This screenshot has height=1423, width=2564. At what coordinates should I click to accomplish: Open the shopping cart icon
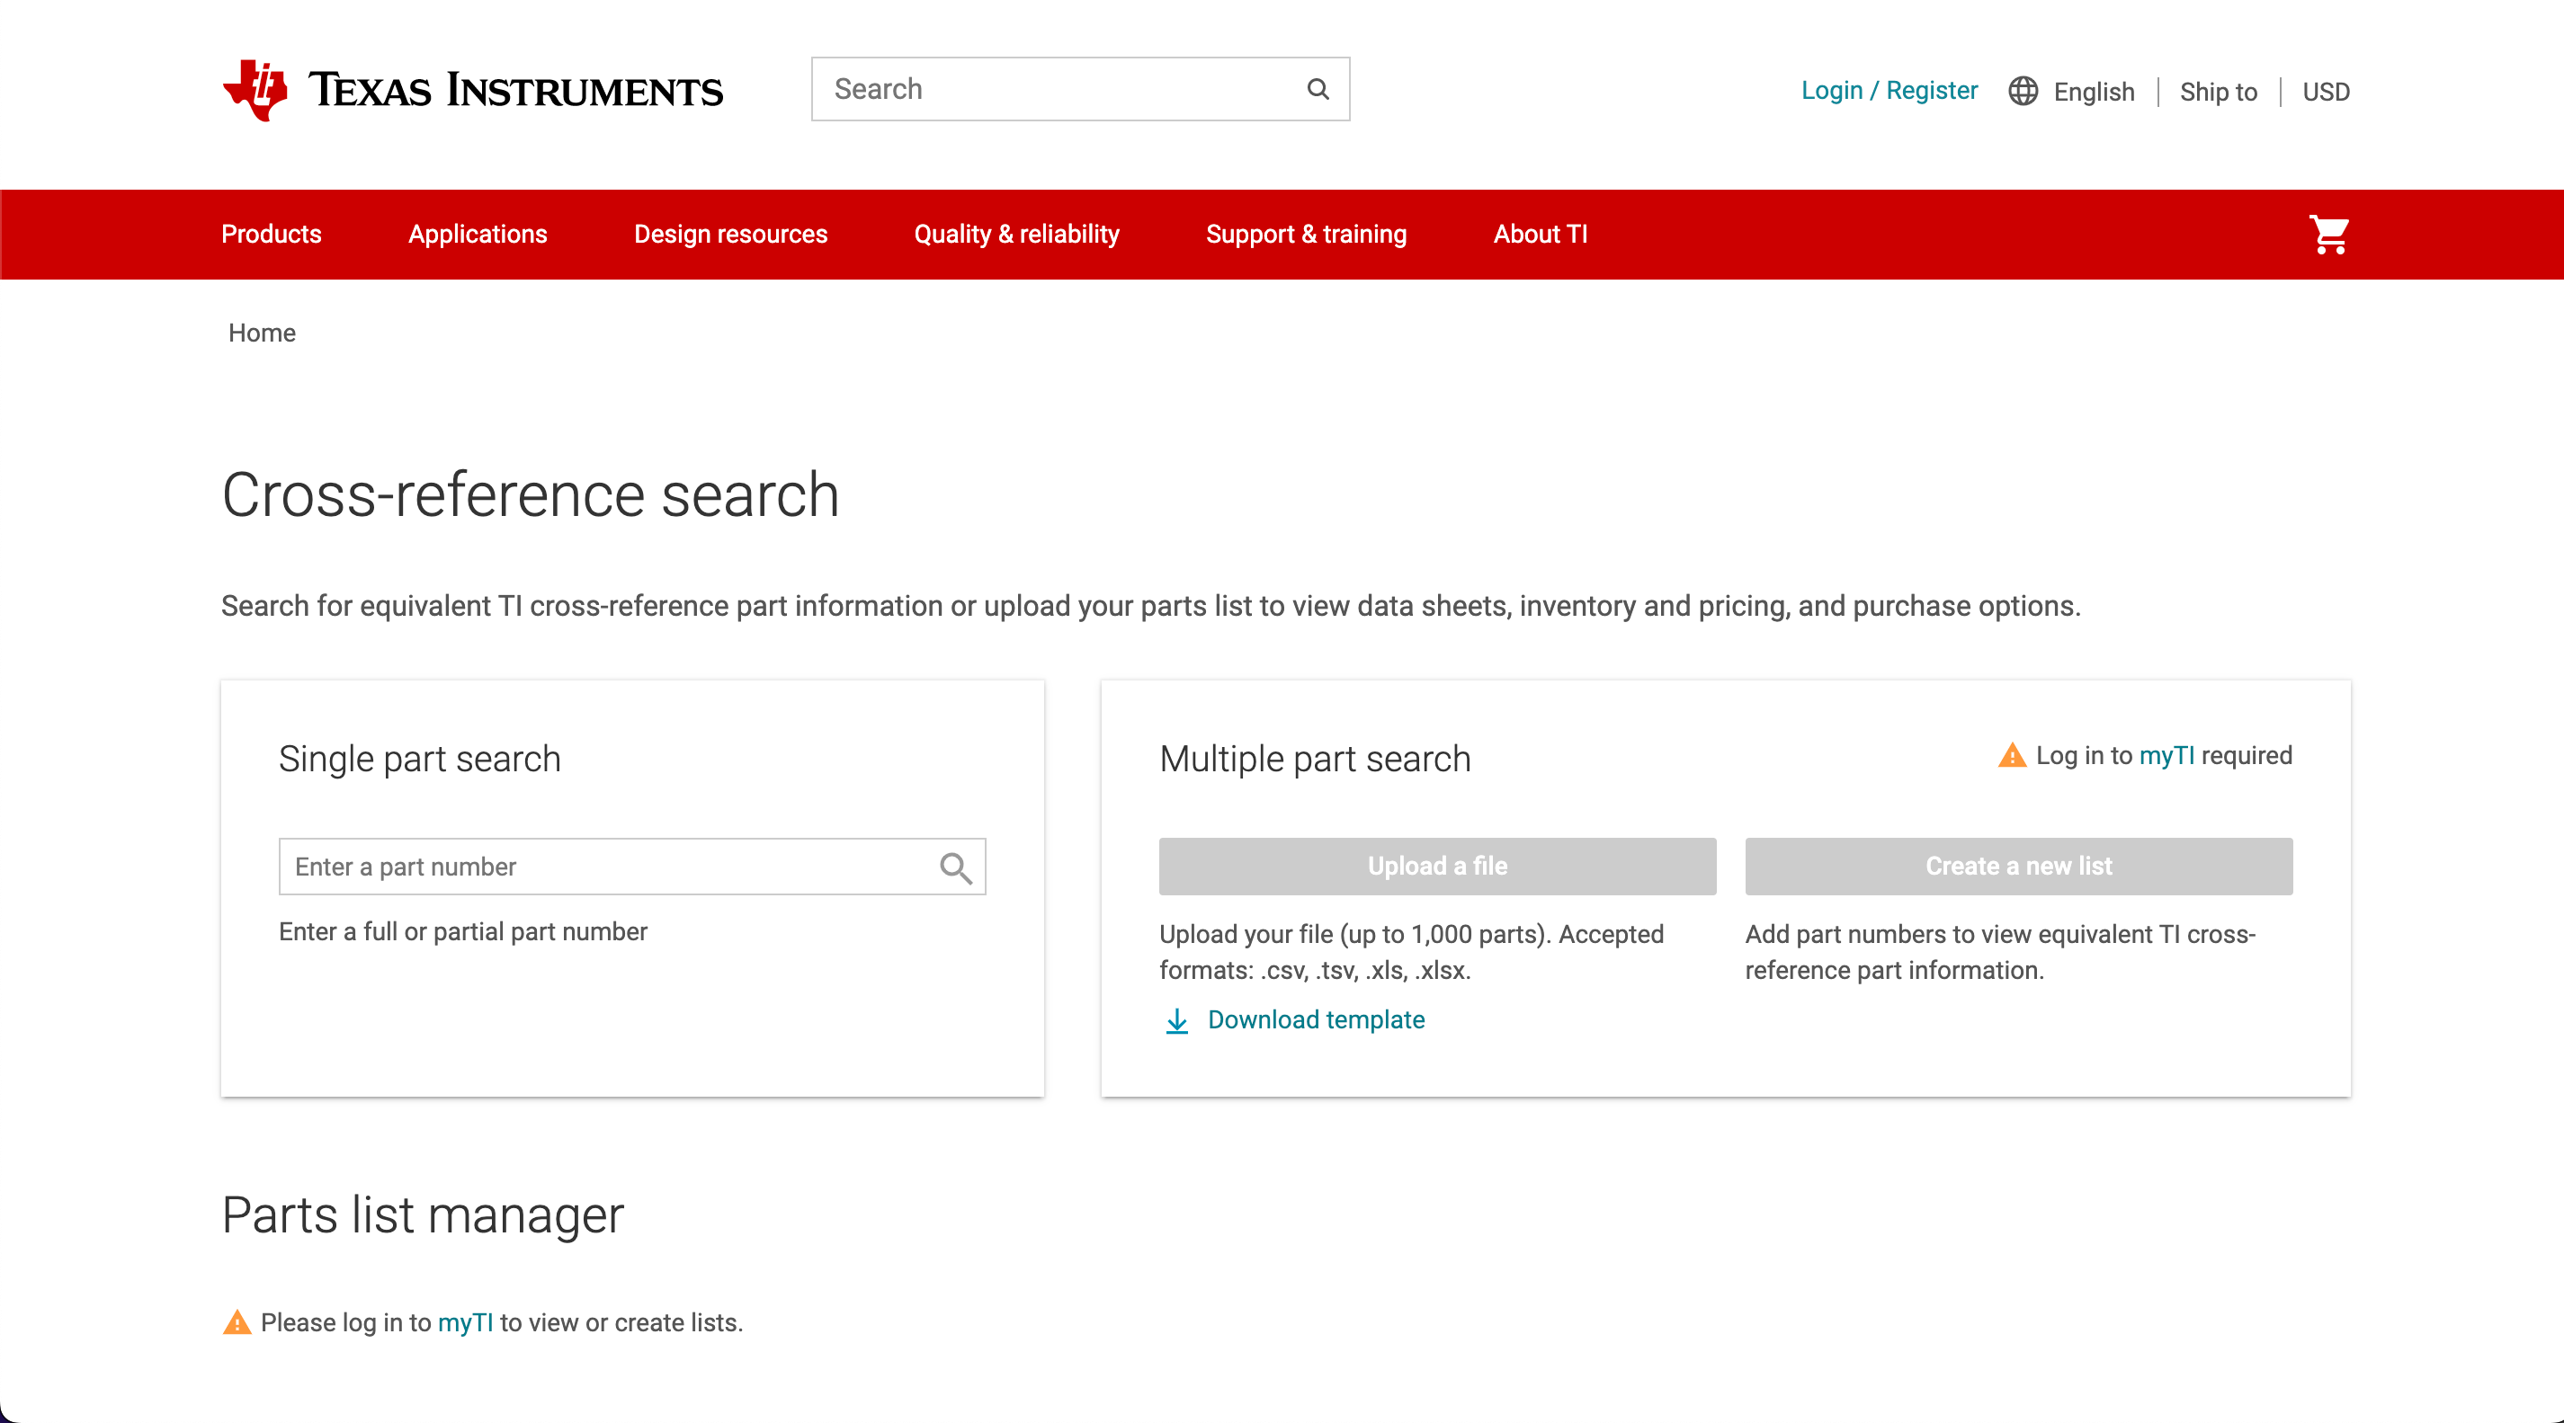2329,235
